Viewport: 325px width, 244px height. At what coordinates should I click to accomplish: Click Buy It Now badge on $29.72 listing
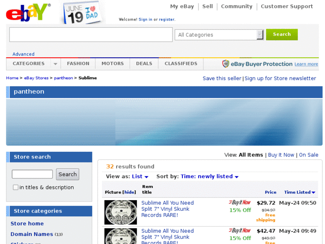[x=240, y=202]
